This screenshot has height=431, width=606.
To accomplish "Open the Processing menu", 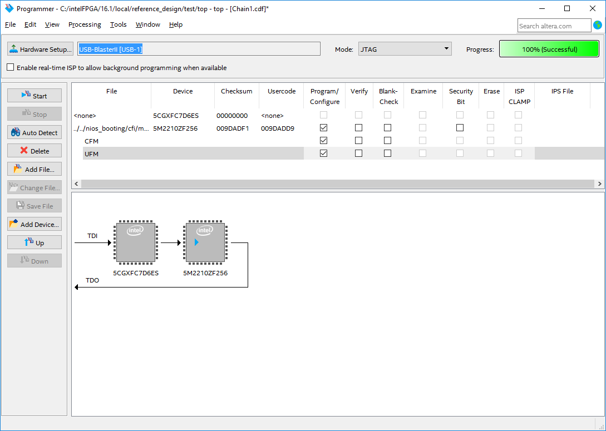I will (x=85, y=24).
